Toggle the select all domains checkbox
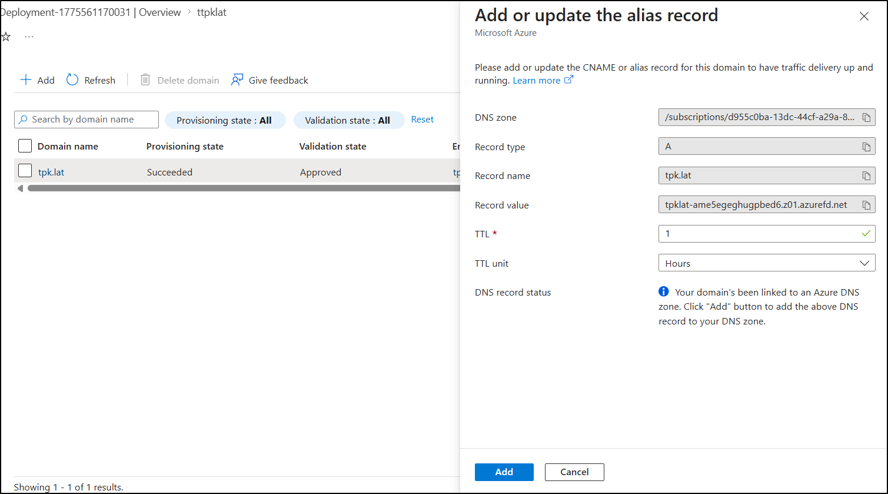 pyautogui.click(x=25, y=145)
